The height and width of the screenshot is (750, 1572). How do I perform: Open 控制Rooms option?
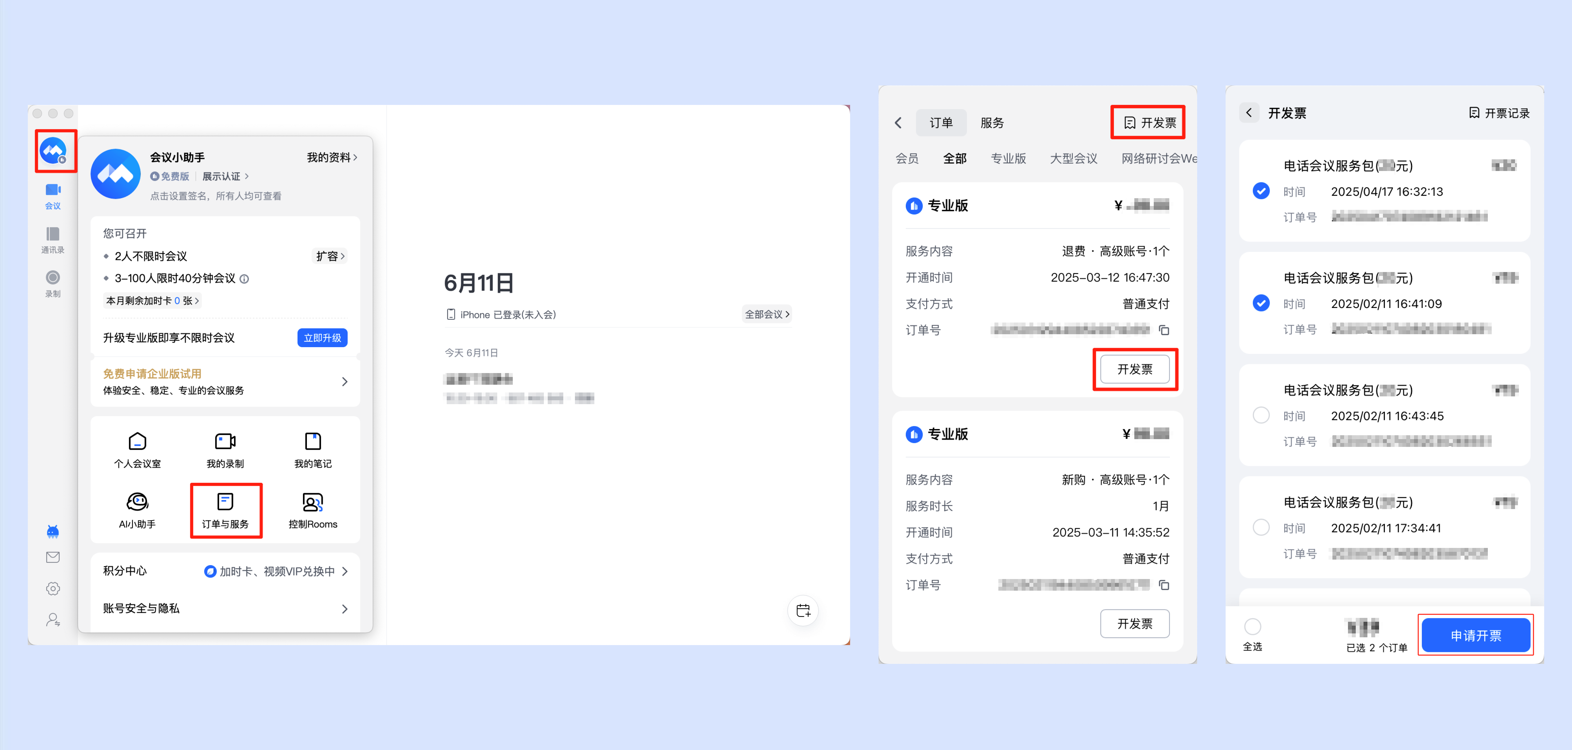313,511
